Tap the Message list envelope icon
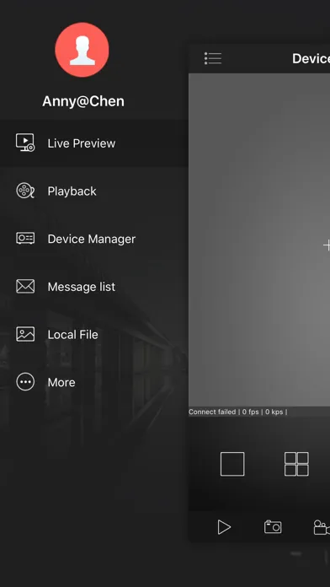 25,287
